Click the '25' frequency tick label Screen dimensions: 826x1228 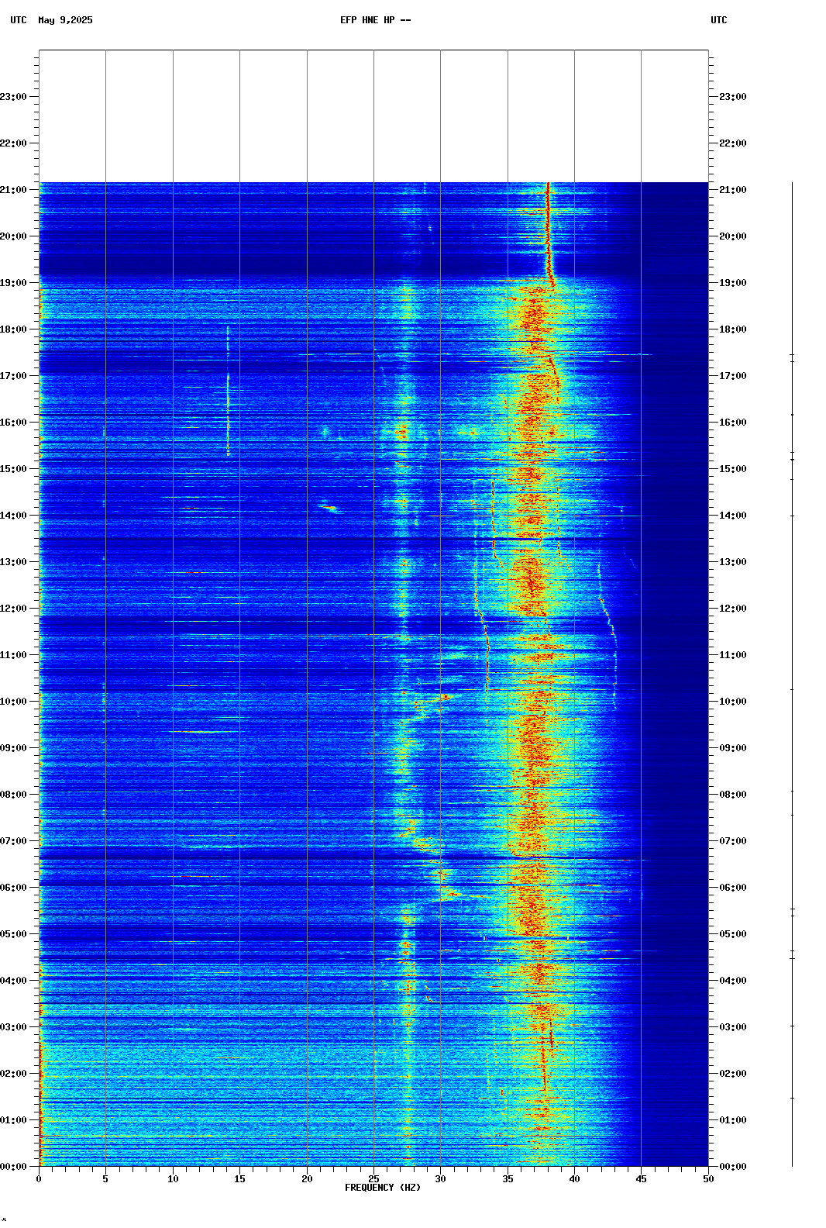click(373, 1179)
